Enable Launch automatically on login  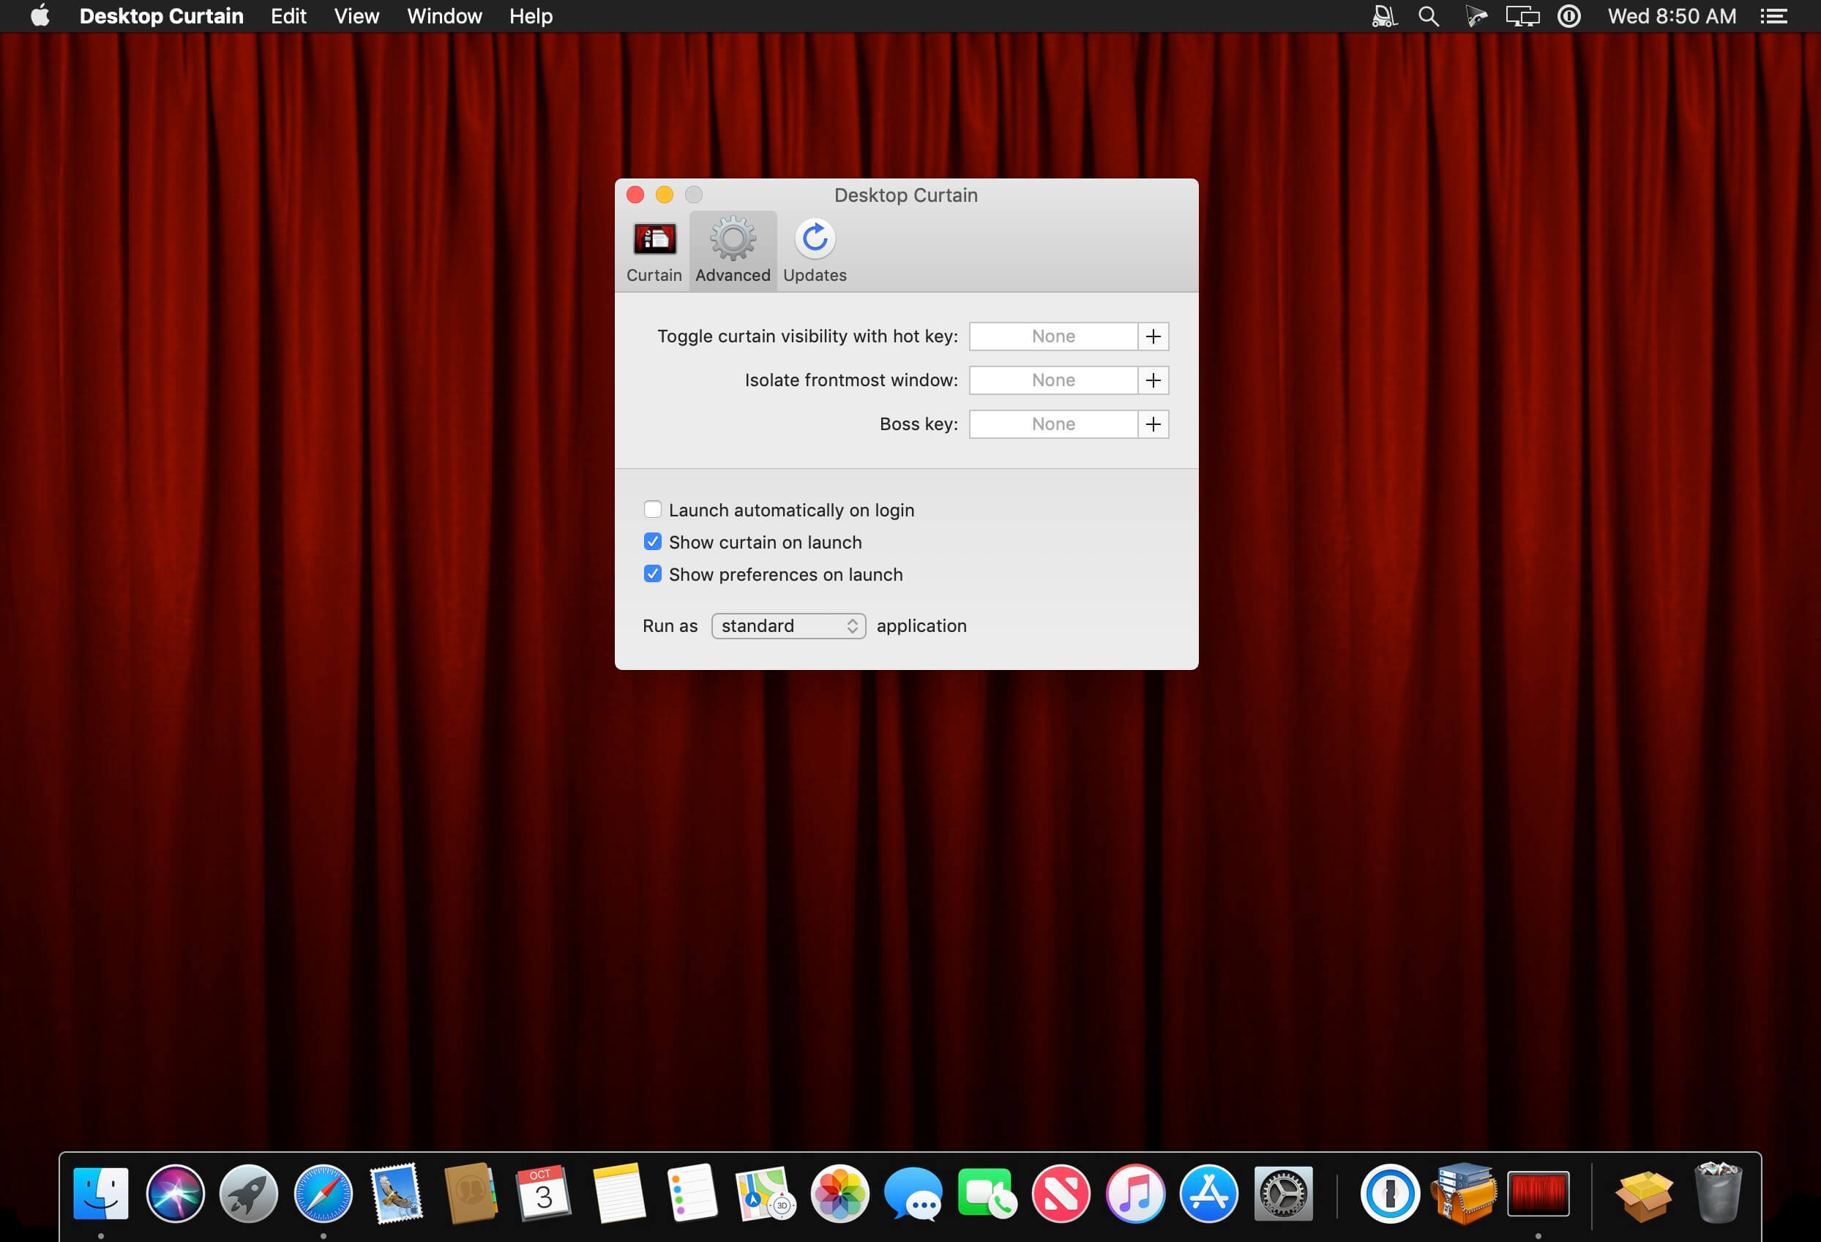(652, 510)
